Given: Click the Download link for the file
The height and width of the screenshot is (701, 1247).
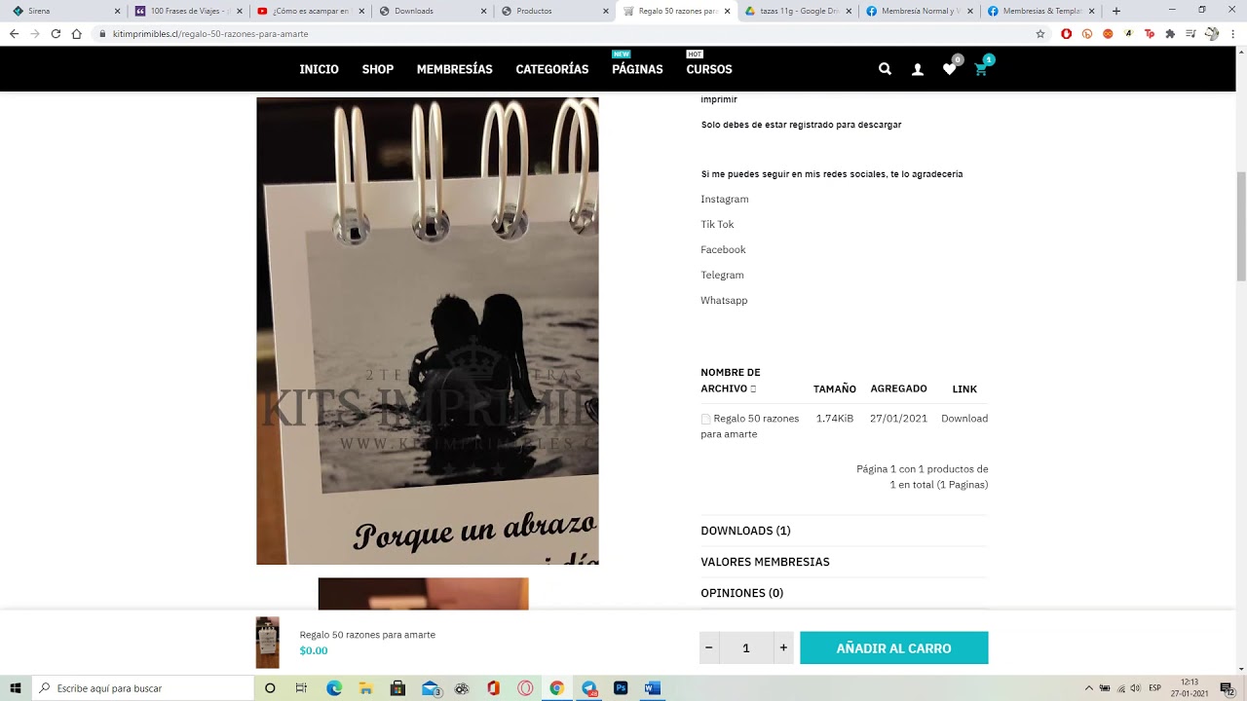Looking at the screenshot, I should pyautogui.click(x=964, y=419).
